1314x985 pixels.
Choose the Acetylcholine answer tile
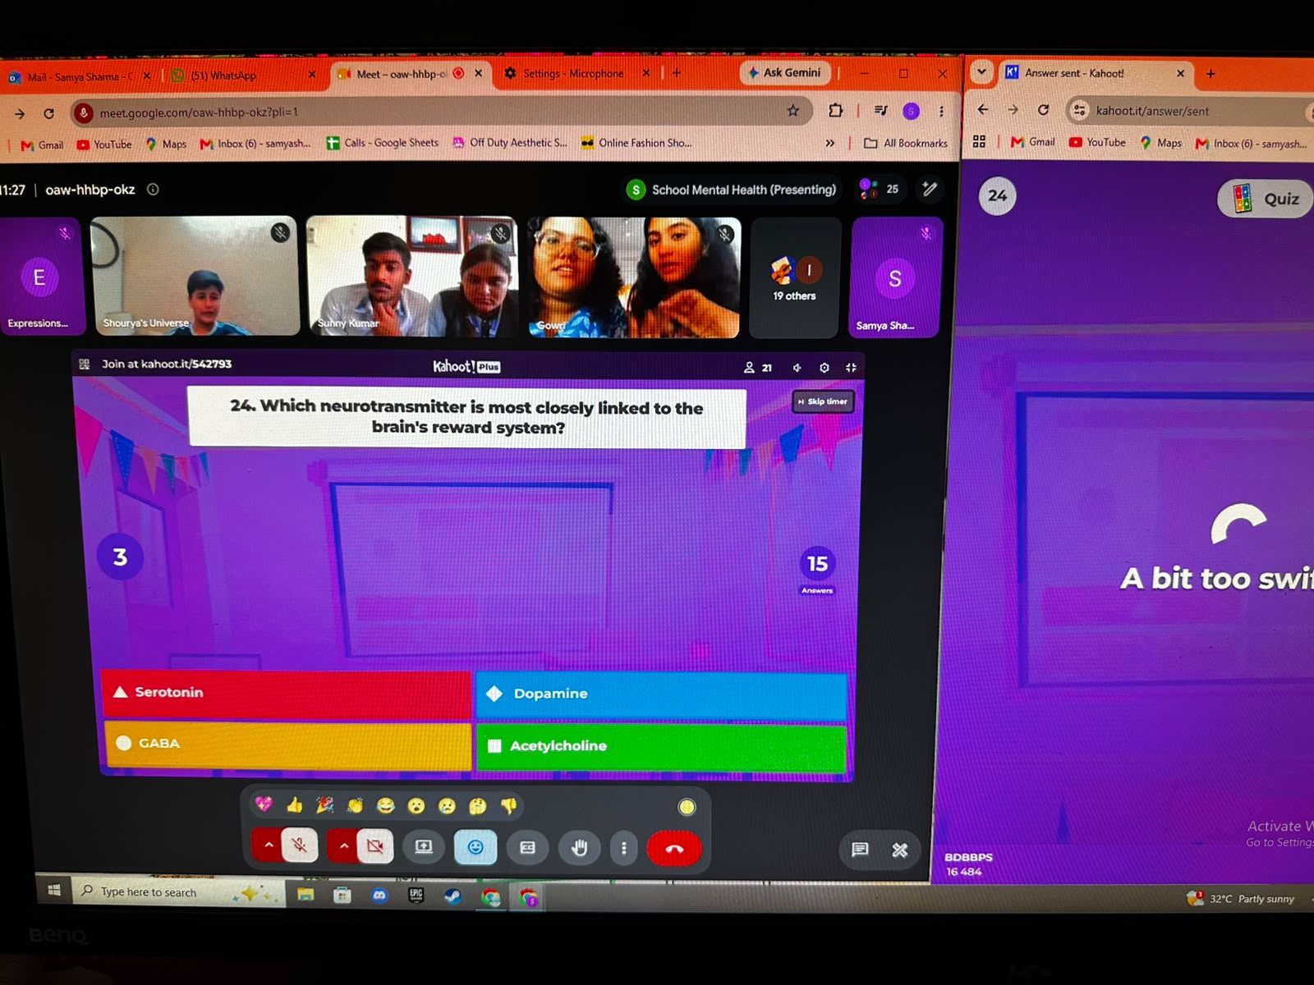point(661,746)
